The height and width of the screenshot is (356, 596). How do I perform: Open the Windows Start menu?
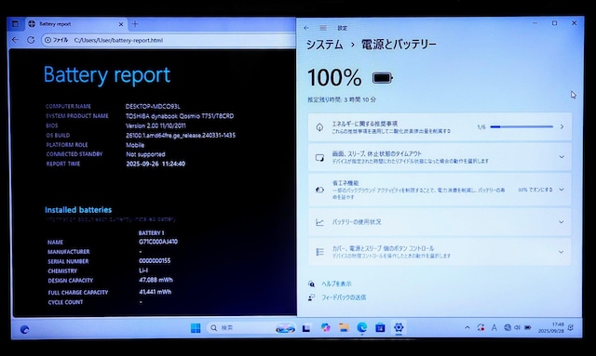pyautogui.click(x=196, y=328)
